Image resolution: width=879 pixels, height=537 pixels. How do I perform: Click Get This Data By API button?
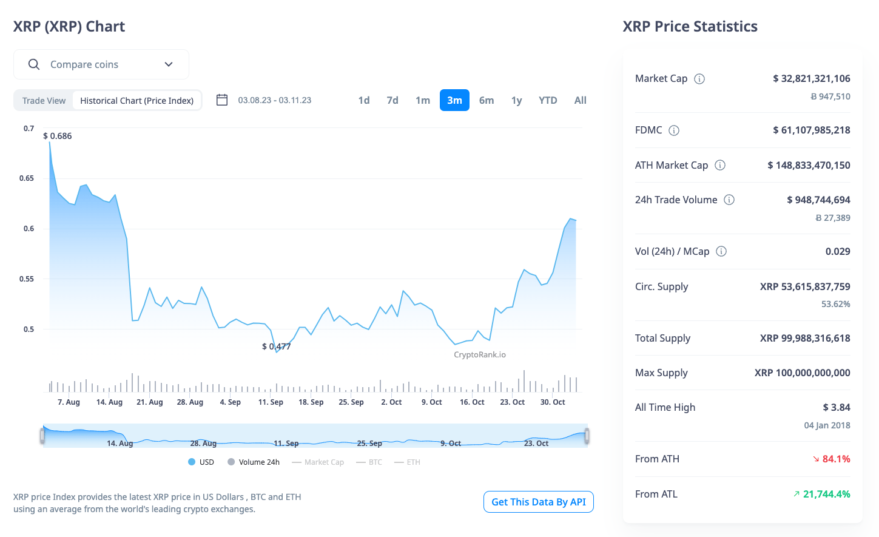pos(538,502)
